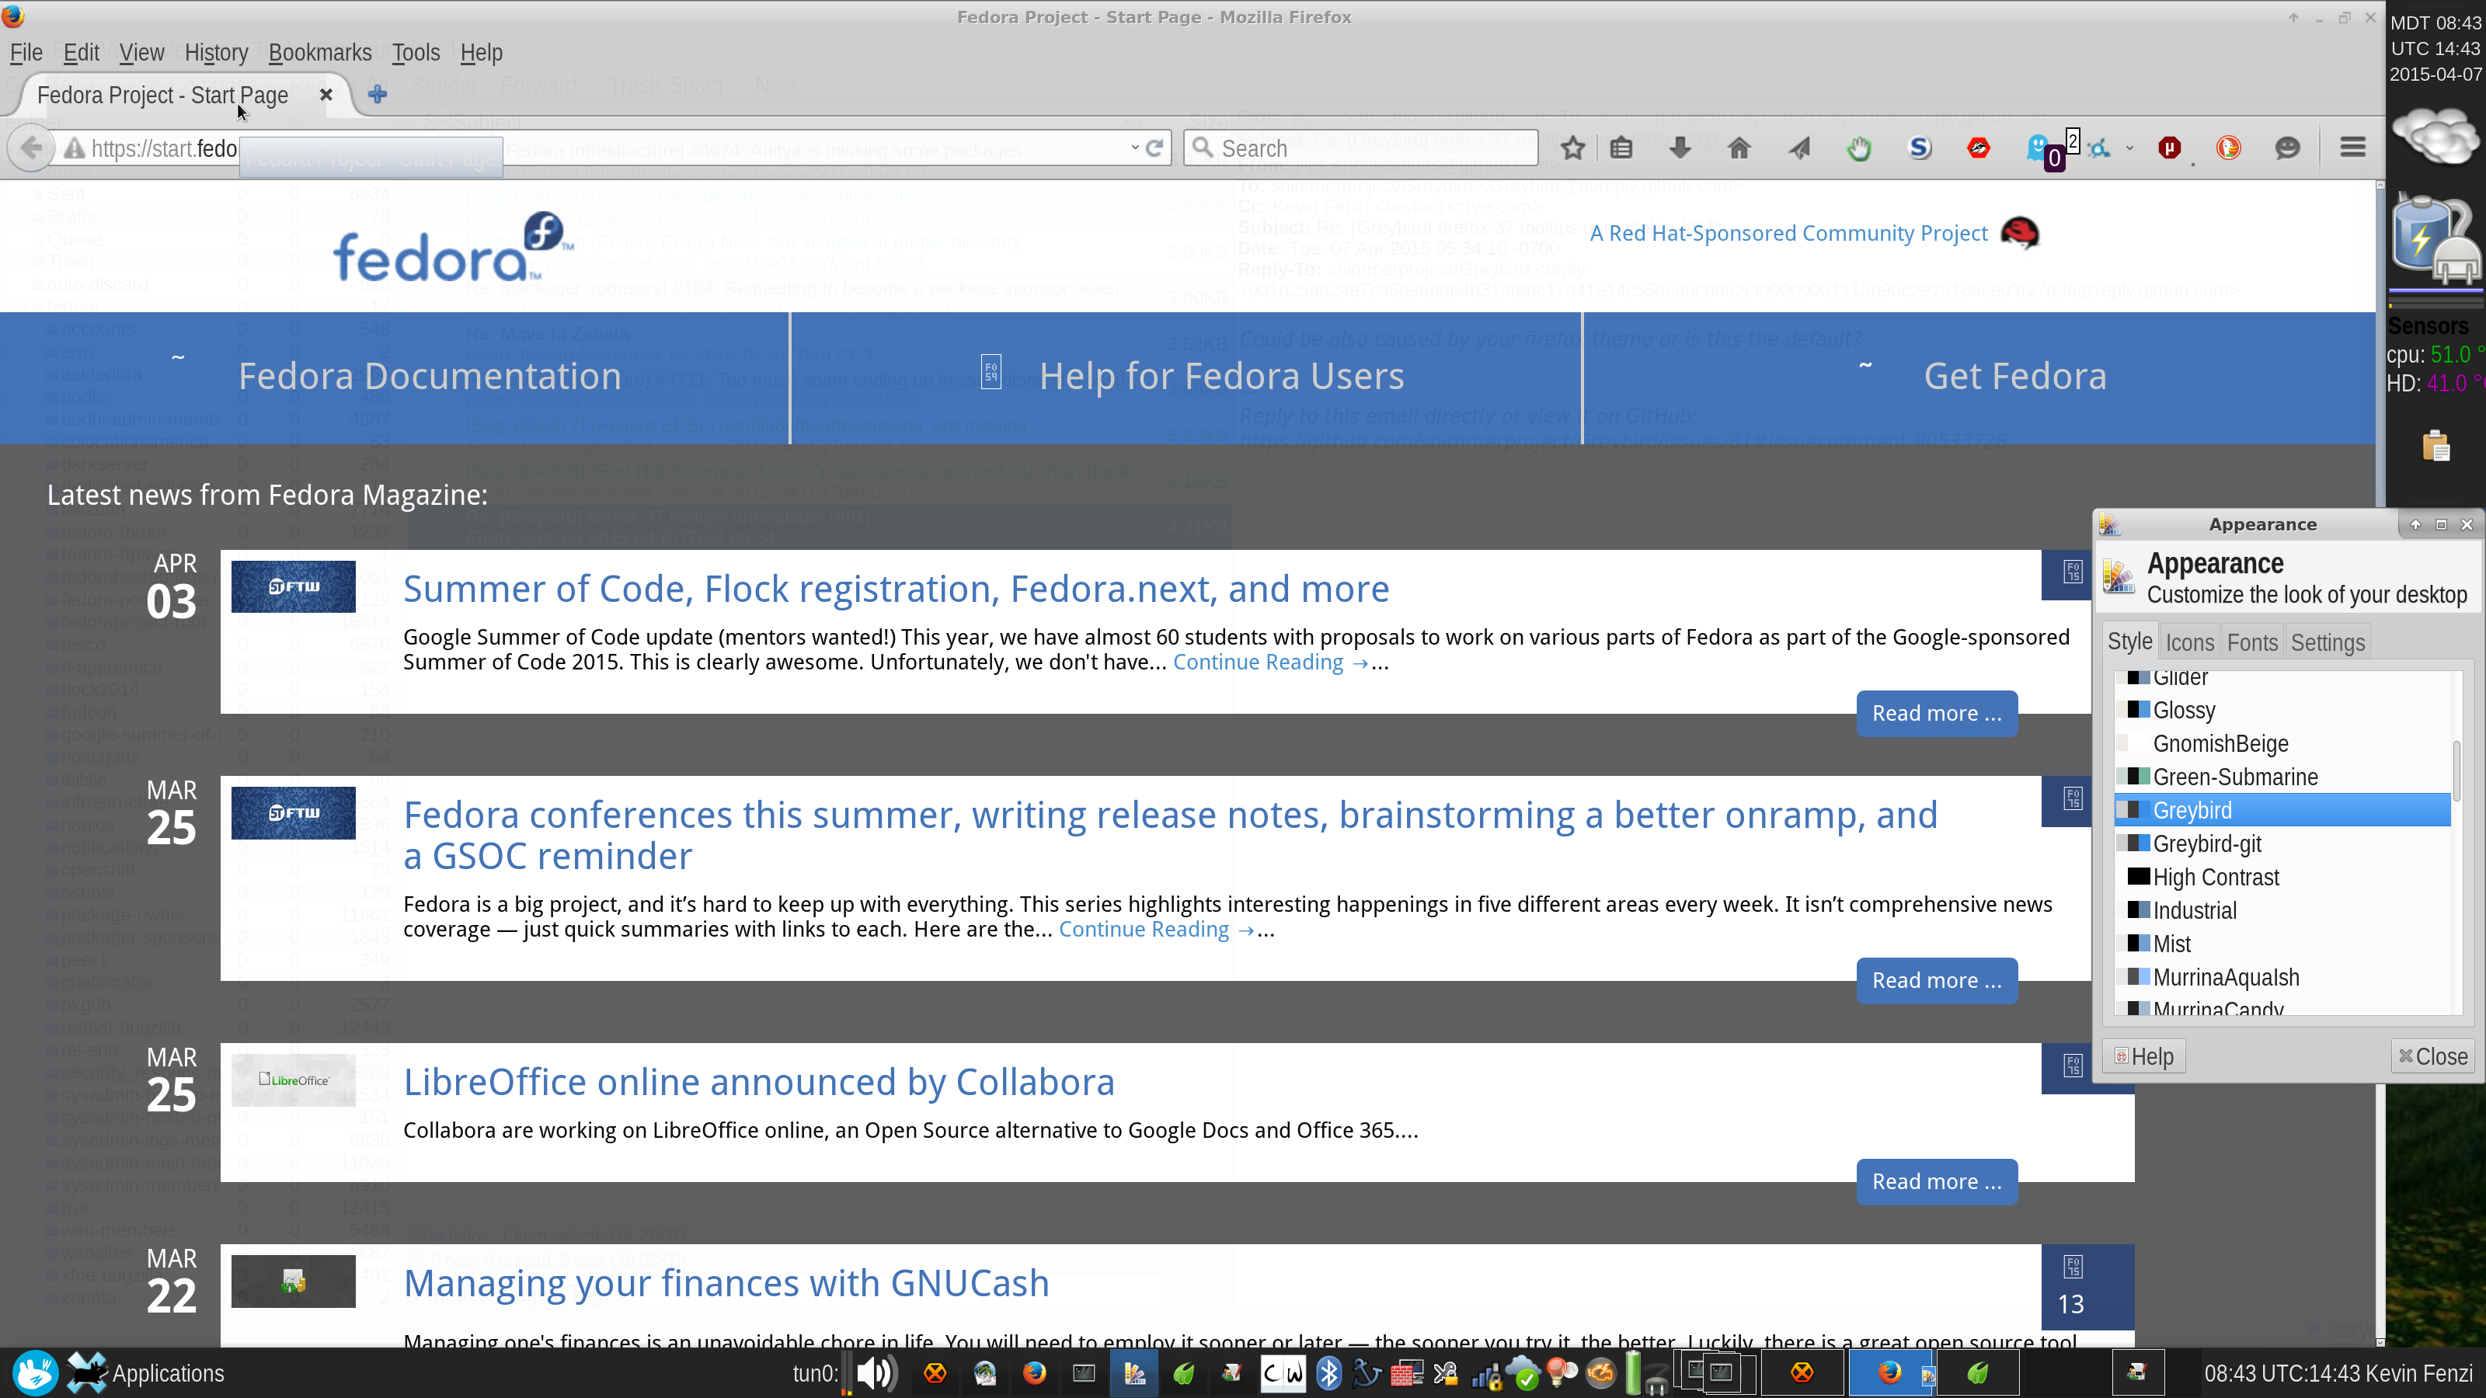Open Get Fedora link
The height and width of the screenshot is (1398, 2486).
pos(2015,376)
